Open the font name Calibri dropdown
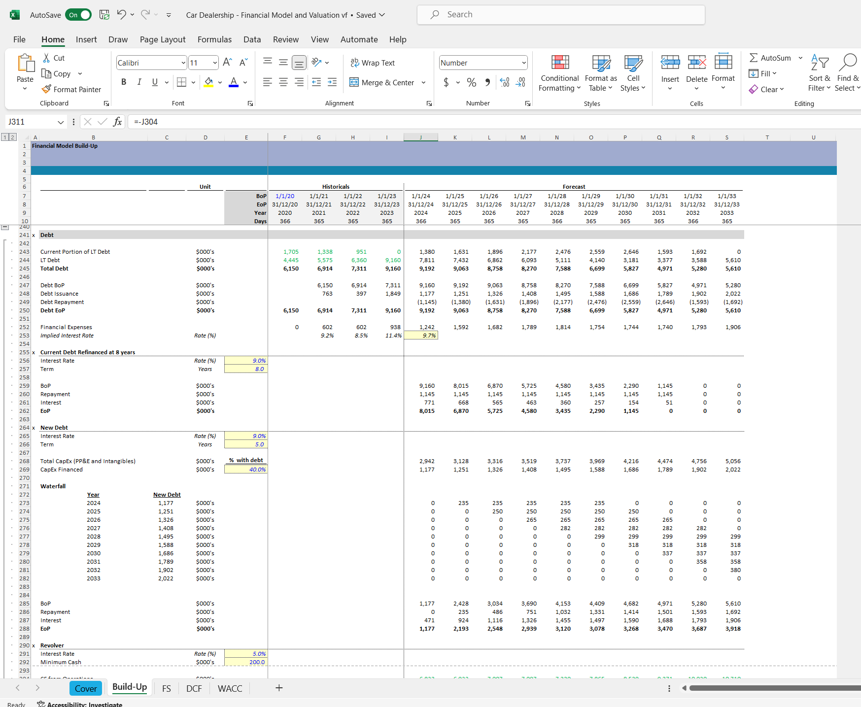This screenshot has width=861, height=707. (183, 63)
